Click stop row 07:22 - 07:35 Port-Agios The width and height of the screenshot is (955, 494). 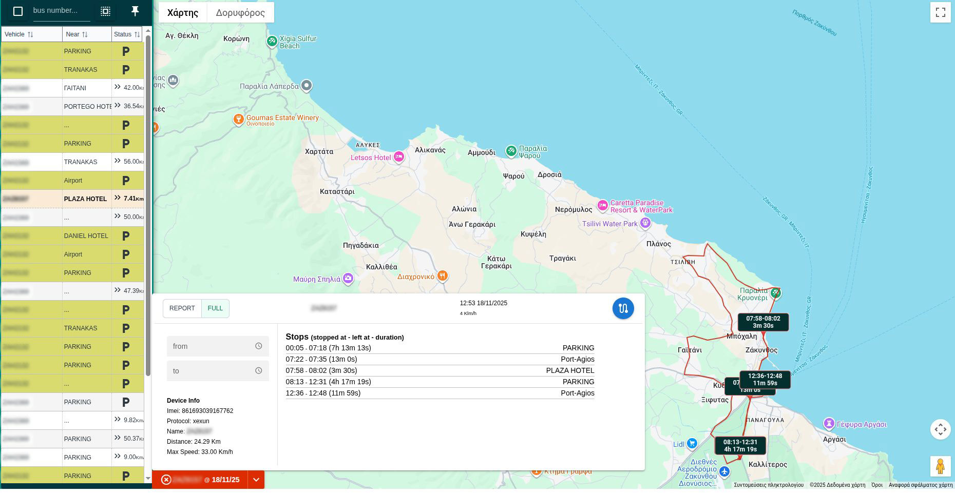[x=440, y=359]
